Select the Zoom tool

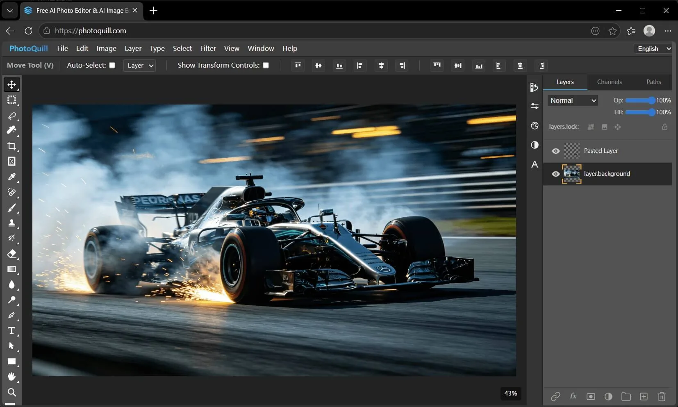[11, 392]
